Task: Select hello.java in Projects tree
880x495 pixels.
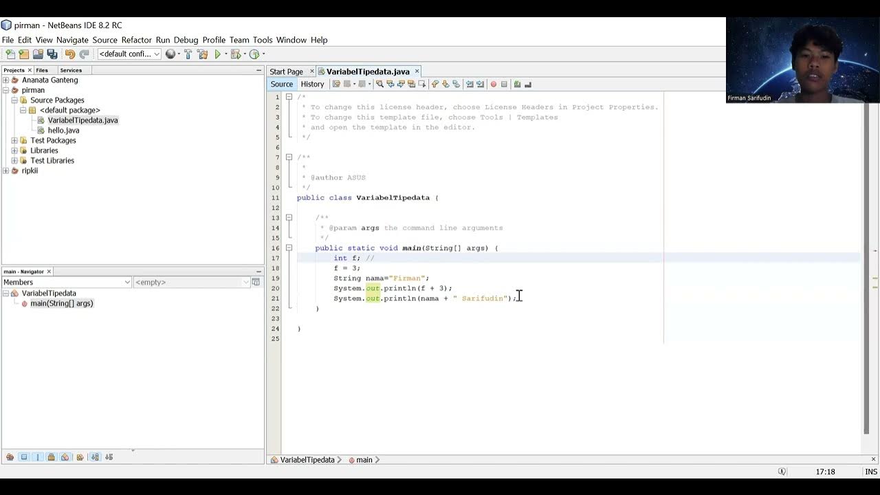Action: (63, 130)
